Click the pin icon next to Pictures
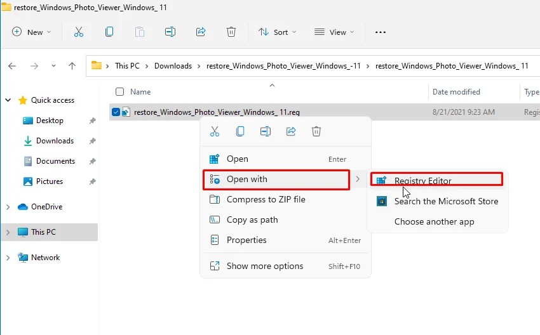The height and width of the screenshot is (335, 540). click(92, 181)
